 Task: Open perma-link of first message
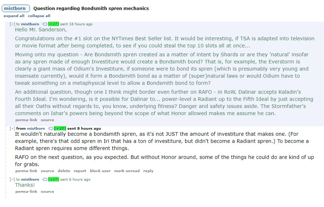point(26,120)
